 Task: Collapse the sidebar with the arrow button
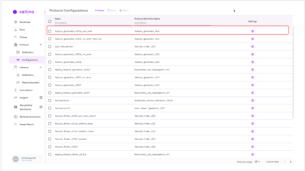click(x=45, y=12)
